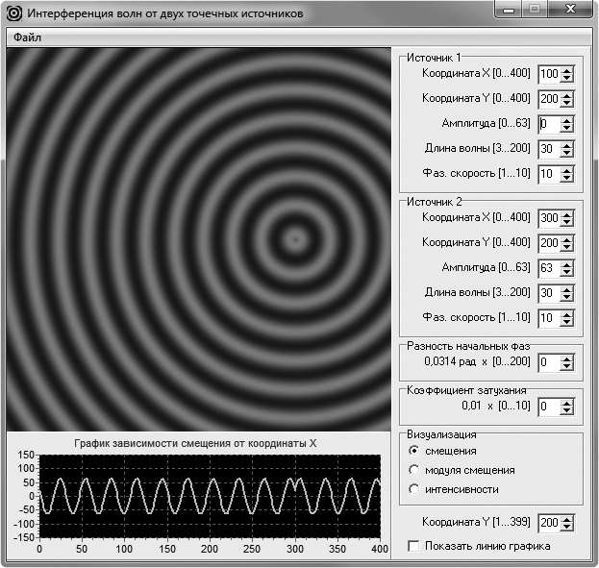
Task: Focus Источник 1 Координата X input field
Action: [549, 74]
